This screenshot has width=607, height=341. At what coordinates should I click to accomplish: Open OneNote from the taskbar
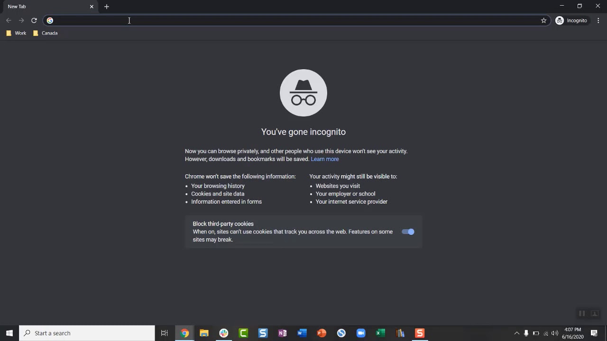tap(283, 333)
